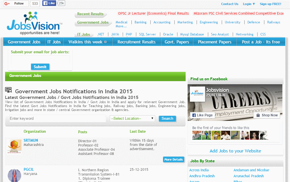Click the Google Plus Follow button

[x=16, y=3]
